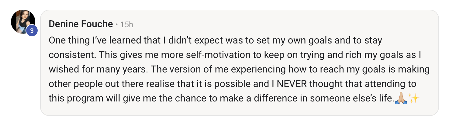Click the surname "Fouche"
The width and height of the screenshot is (456, 122).
[x=98, y=24]
